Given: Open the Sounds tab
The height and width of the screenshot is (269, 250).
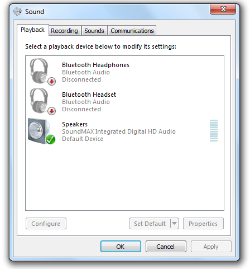Looking at the screenshot, I should pyautogui.click(x=94, y=31).
